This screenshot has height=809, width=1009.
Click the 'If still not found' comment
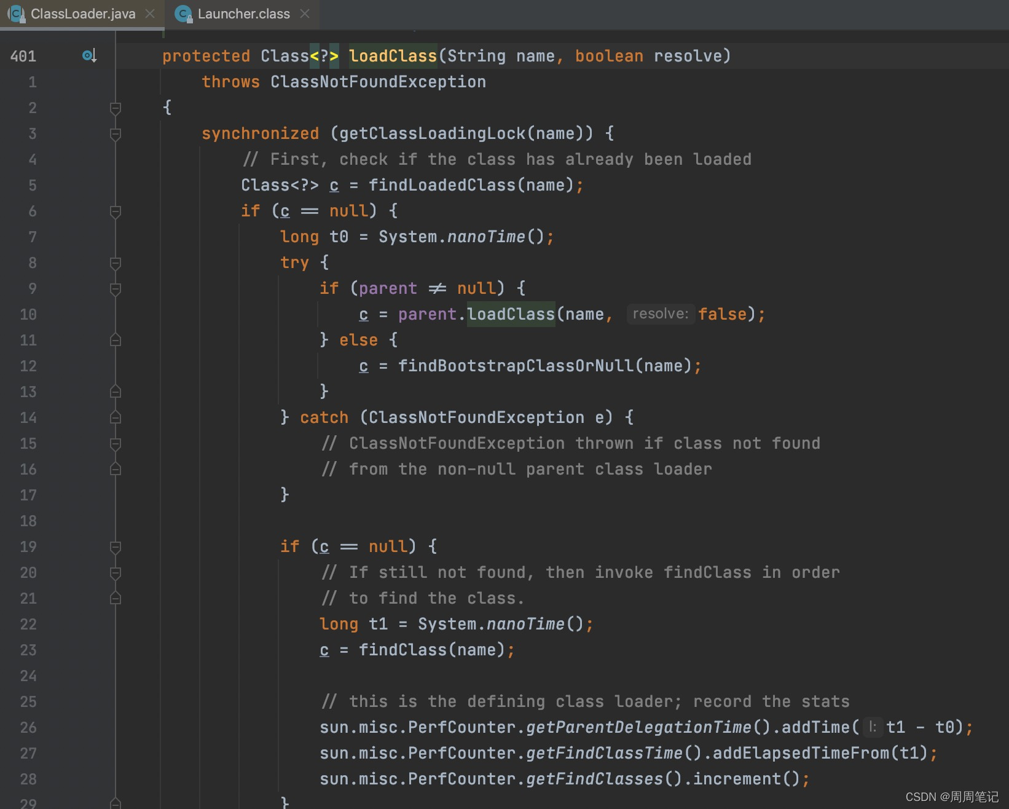point(580,572)
